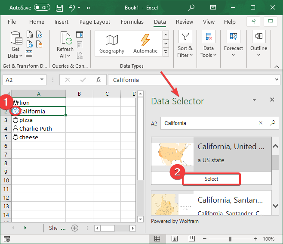Expand the Data Types gallery
The width and height of the screenshot is (283, 244).
coord(166,52)
